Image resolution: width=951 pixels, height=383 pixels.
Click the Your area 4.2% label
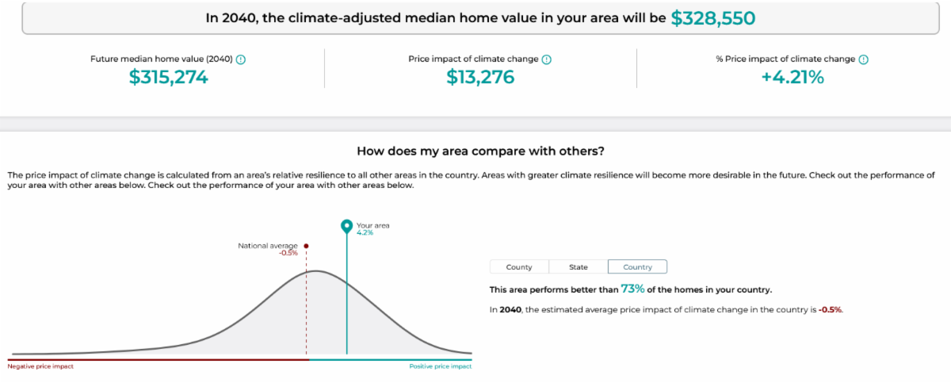[x=372, y=228]
